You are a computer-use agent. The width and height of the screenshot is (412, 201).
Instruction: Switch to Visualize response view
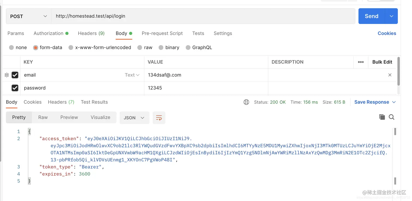pos(100,117)
